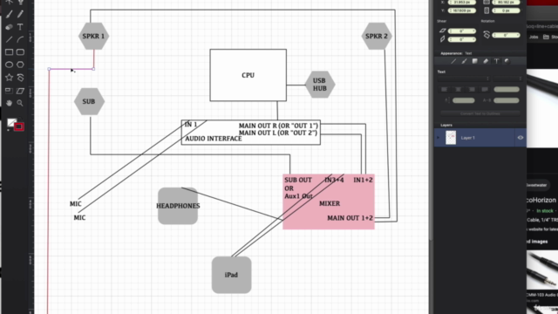Viewport: 558px width, 314px height.
Task: Click the MAIN OUT 1+2 label
Action: tap(350, 218)
